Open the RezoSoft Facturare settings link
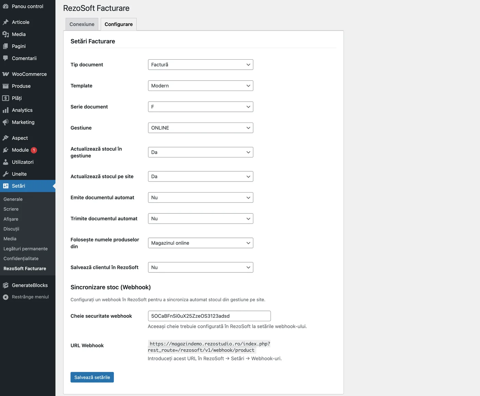480x396 pixels. (24, 269)
